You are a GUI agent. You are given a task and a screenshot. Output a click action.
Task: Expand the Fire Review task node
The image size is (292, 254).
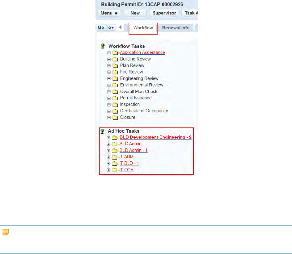pos(109,72)
